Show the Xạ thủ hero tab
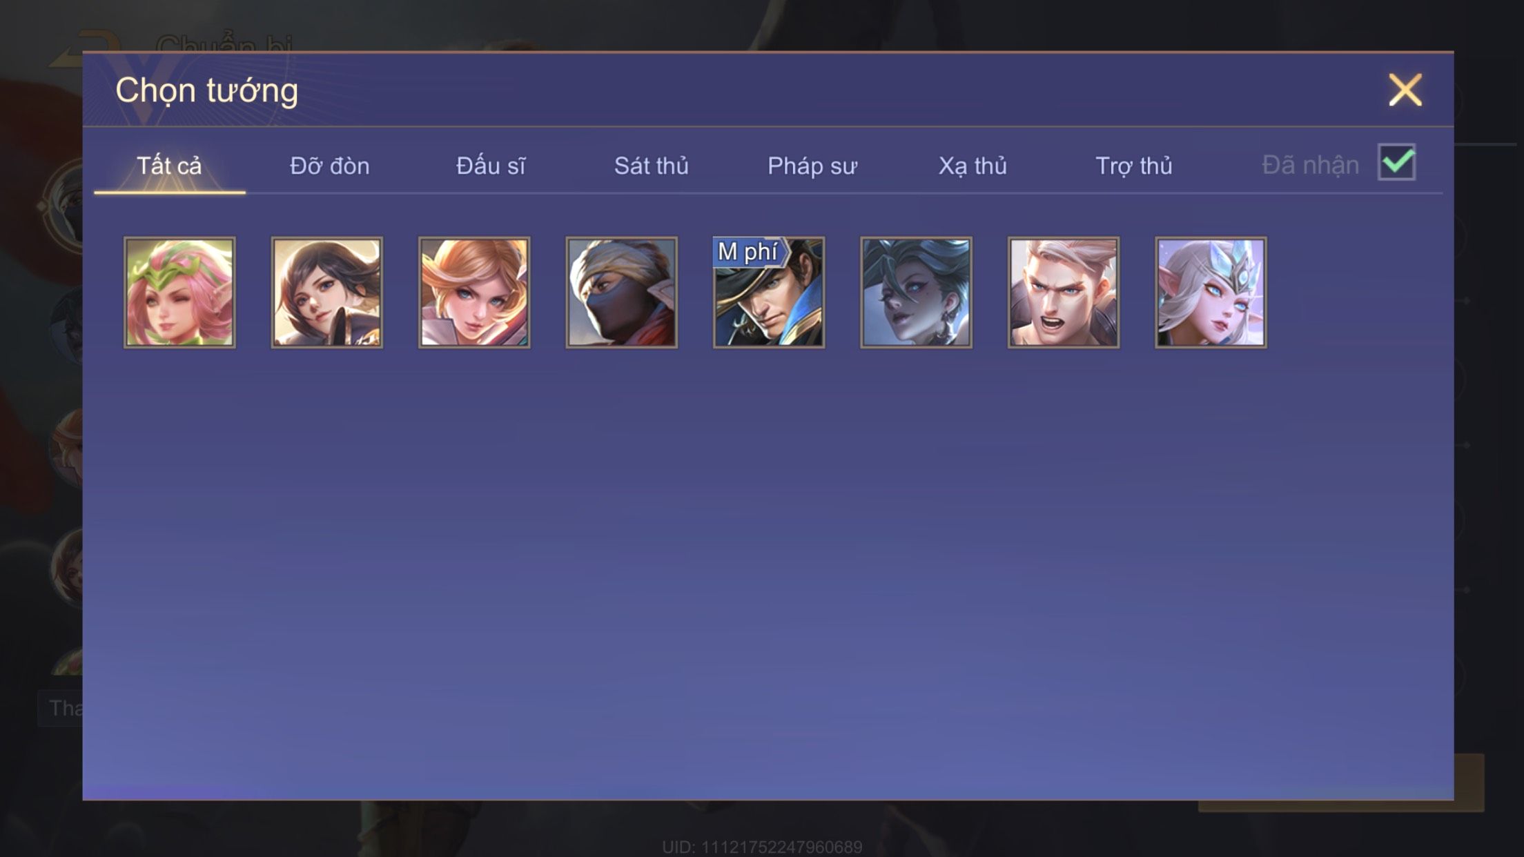The image size is (1524, 857). [x=973, y=166]
